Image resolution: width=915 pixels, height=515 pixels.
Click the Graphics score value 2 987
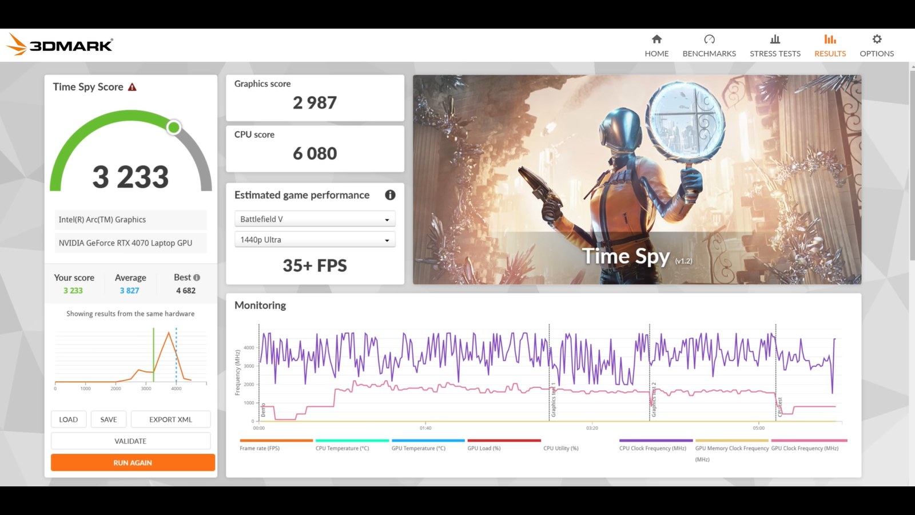click(315, 103)
